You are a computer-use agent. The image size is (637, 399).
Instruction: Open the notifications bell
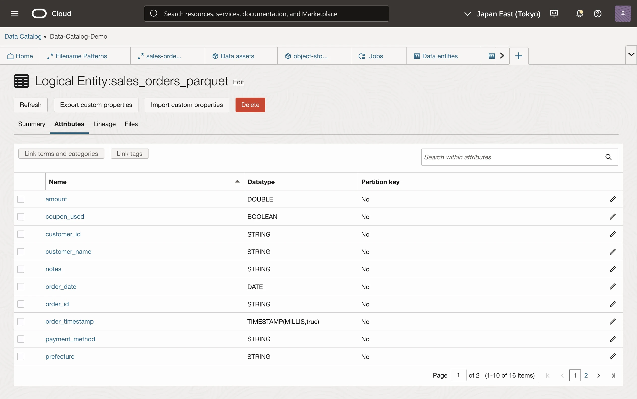coord(580,13)
